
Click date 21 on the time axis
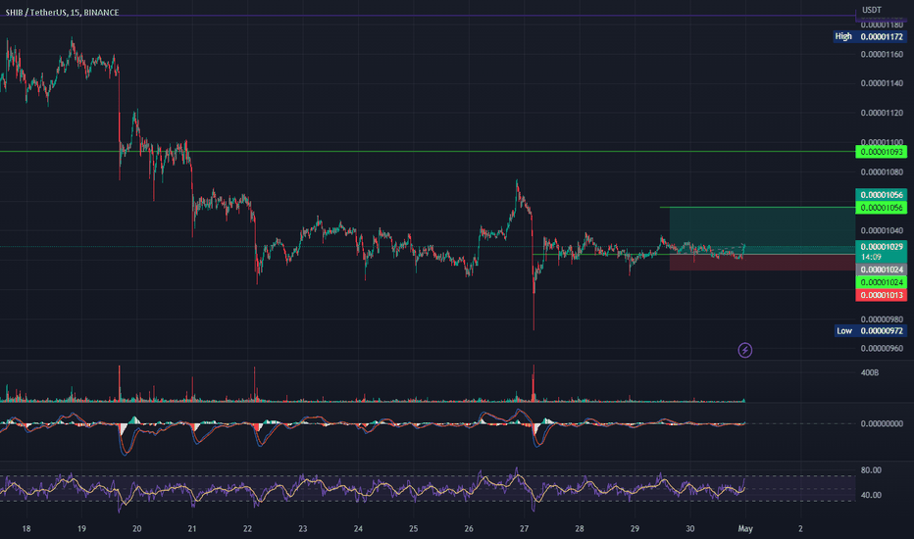tap(192, 529)
